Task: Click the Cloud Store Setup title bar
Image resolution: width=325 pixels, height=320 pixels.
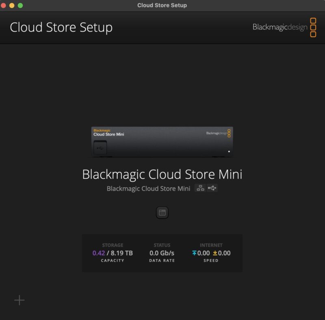Action: tap(162, 5)
